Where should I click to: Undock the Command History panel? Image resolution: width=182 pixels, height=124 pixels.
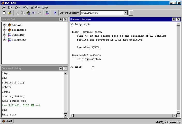click(x=61, y=68)
